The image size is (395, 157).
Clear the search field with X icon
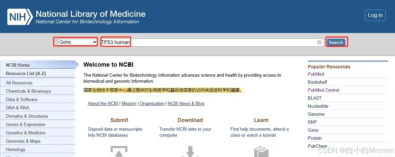coord(319,42)
